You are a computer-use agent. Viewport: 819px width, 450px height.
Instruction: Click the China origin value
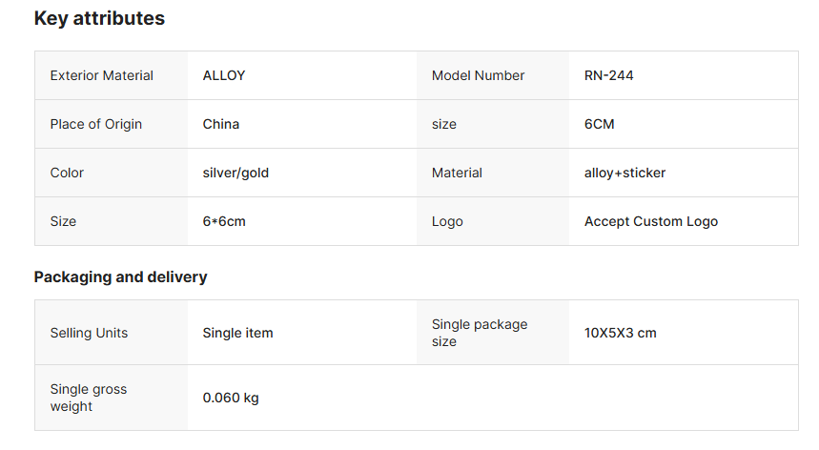221,124
